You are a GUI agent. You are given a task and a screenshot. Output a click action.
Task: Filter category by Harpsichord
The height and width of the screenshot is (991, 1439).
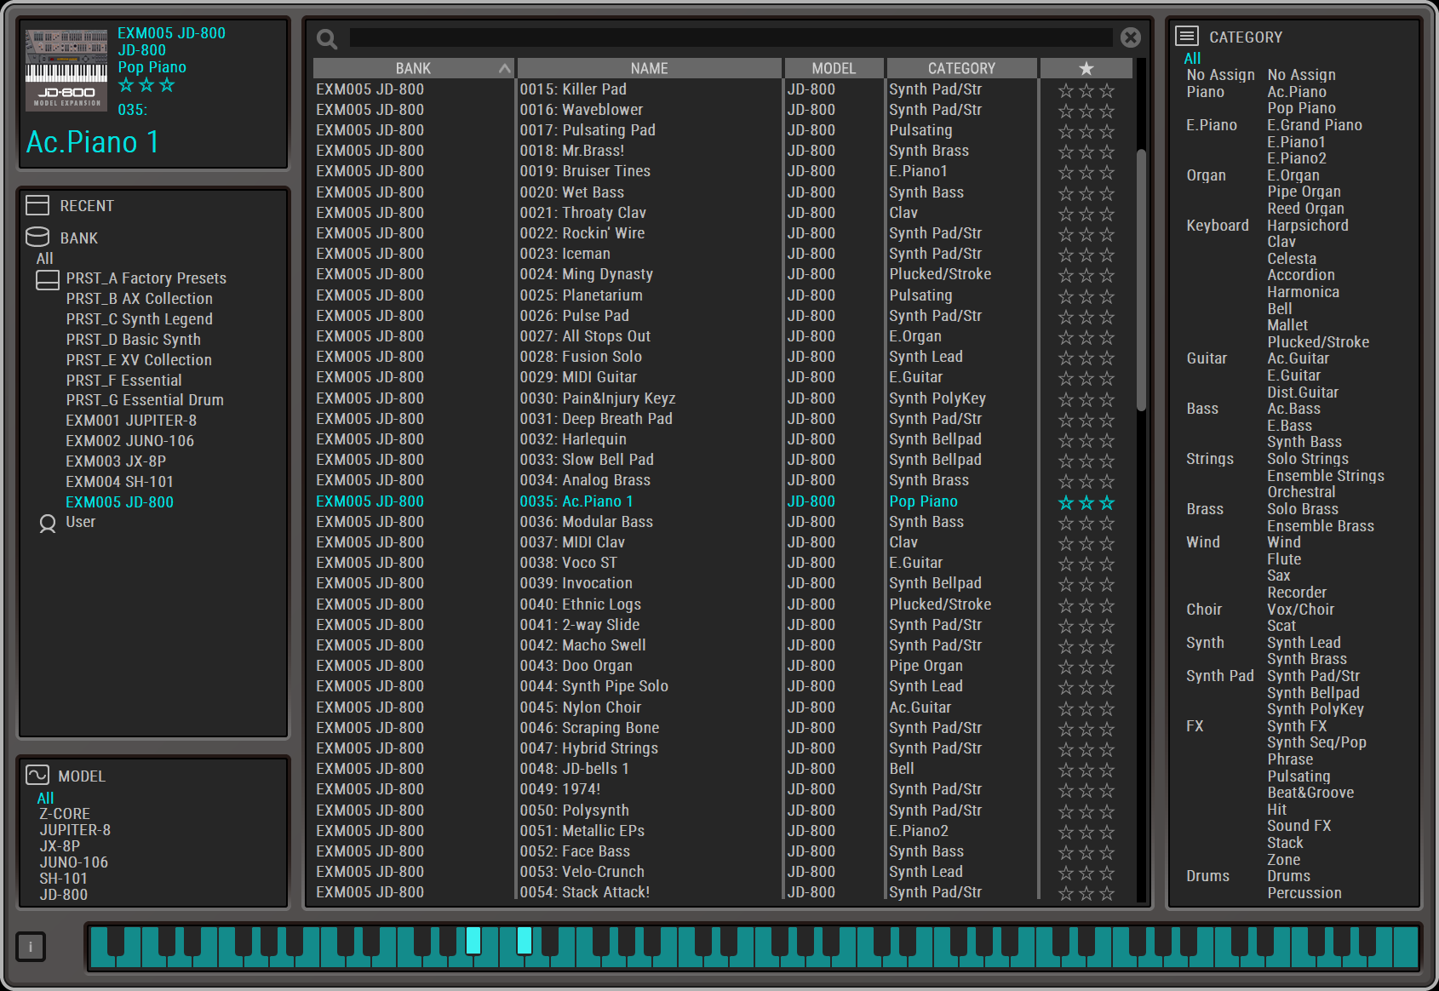pos(1308,226)
